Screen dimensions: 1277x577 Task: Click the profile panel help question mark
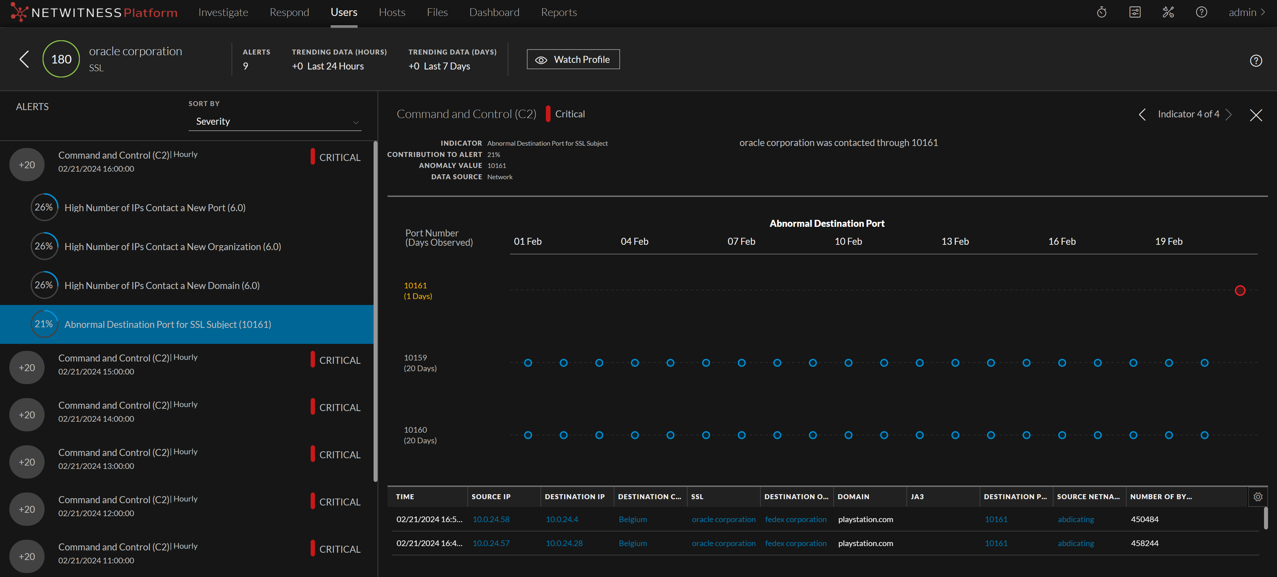[x=1256, y=61]
